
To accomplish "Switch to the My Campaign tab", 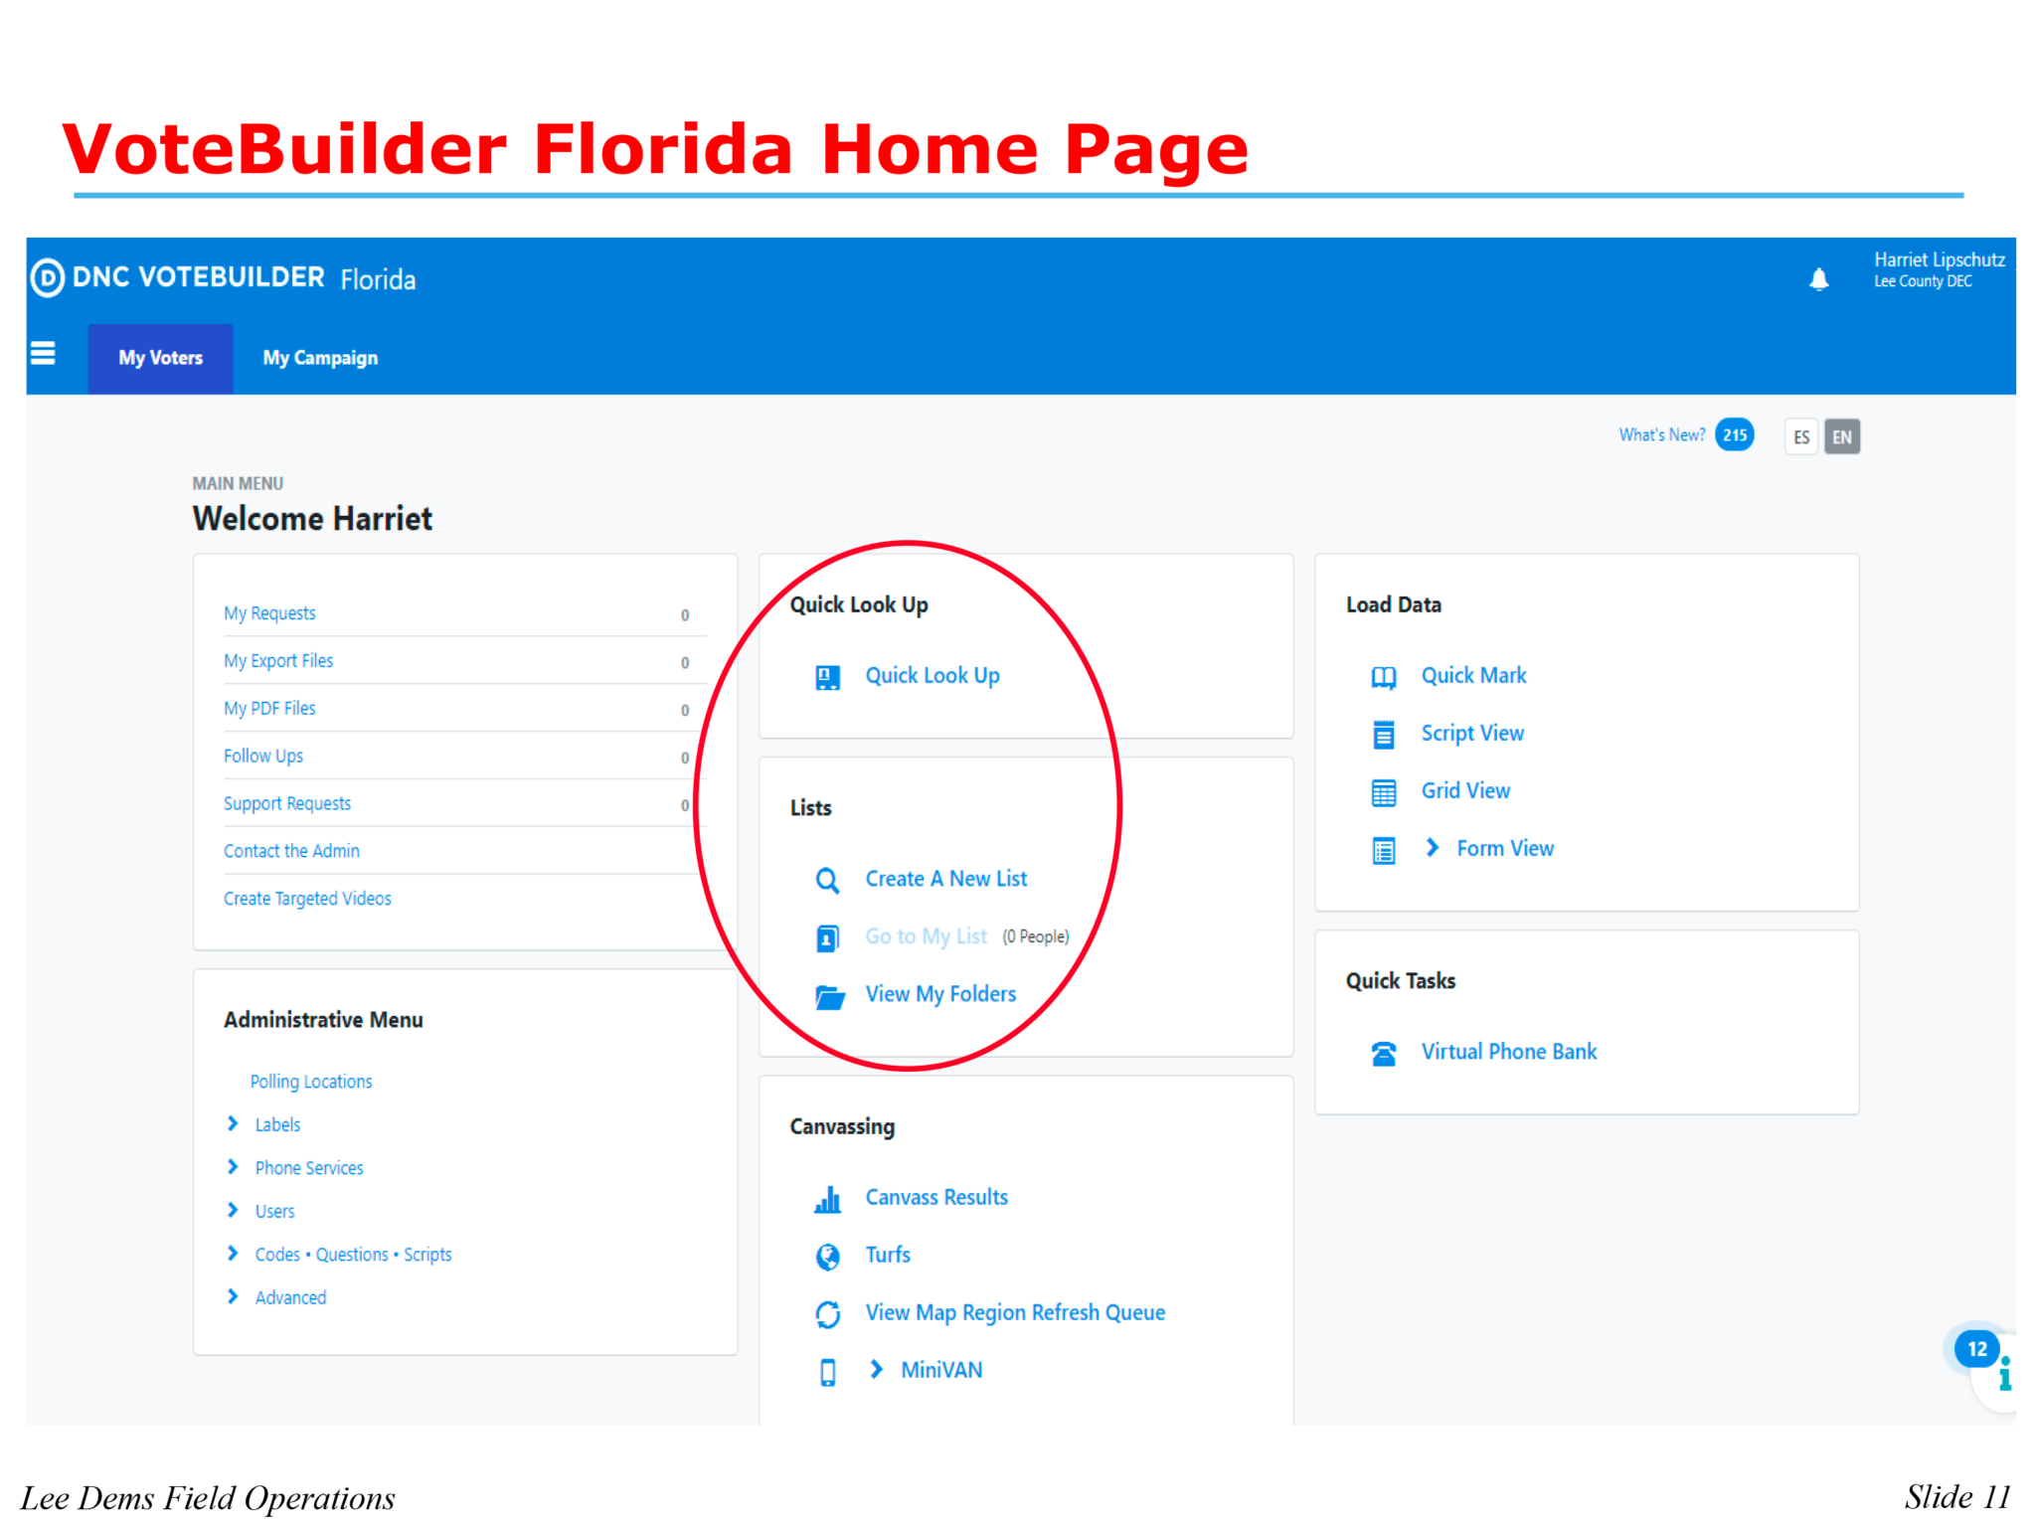I will pyautogui.click(x=319, y=358).
